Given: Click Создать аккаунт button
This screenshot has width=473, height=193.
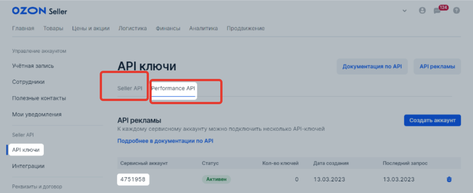Looking at the screenshot, I should point(432,120).
